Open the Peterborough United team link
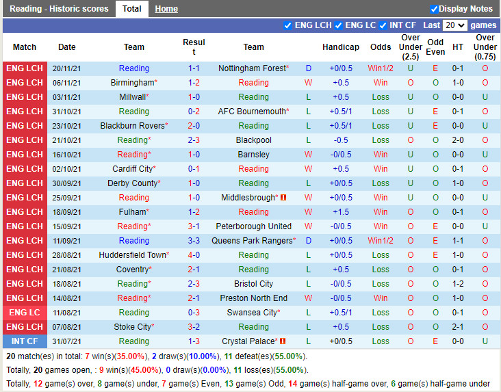Screen dimensions: 501x392 click(x=253, y=226)
